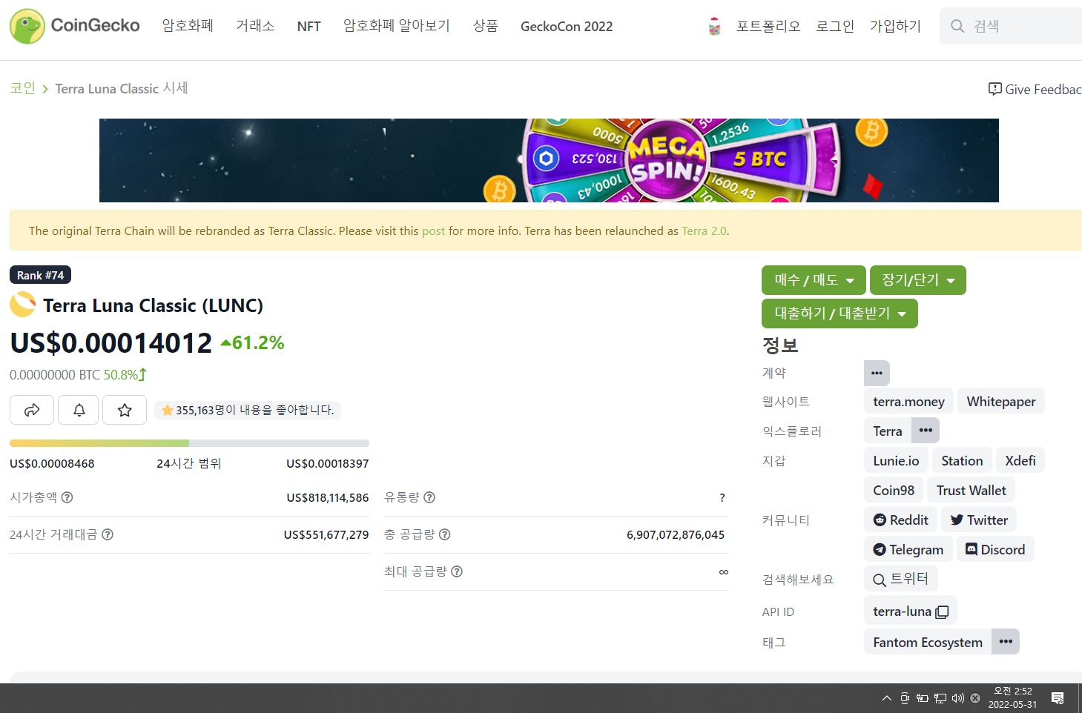Go to 포트폴리오 portfolio

coord(768,27)
